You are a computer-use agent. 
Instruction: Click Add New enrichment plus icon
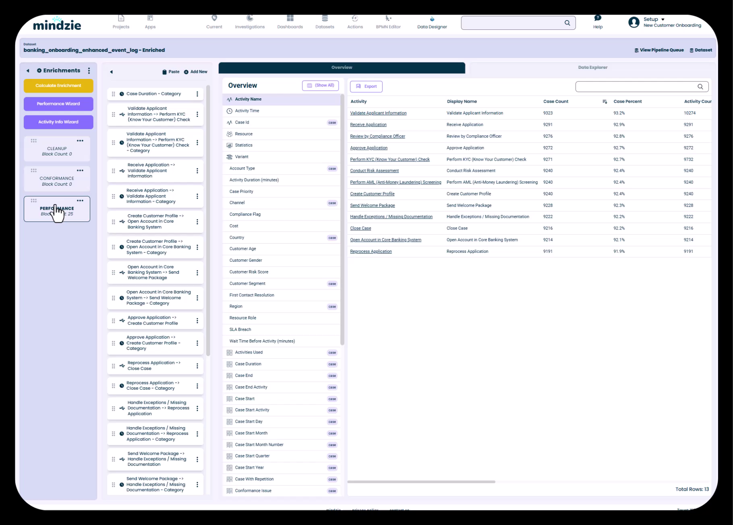click(x=186, y=72)
